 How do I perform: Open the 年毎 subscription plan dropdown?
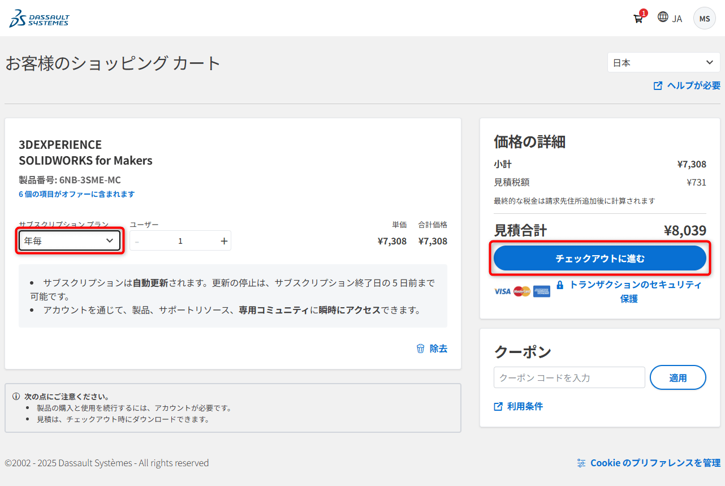click(70, 241)
